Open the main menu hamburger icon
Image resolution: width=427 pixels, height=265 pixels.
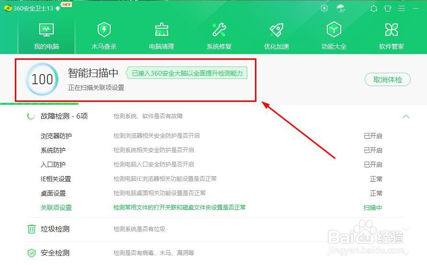pyautogui.click(x=402, y=9)
